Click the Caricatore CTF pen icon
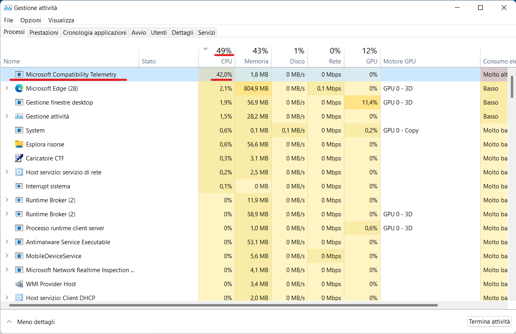The width and height of the screenshot is (516, 334). pyautogui.click(x=19, y=158)
